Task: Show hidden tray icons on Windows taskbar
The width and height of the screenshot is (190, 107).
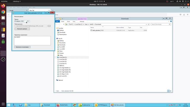Action: 167,105
